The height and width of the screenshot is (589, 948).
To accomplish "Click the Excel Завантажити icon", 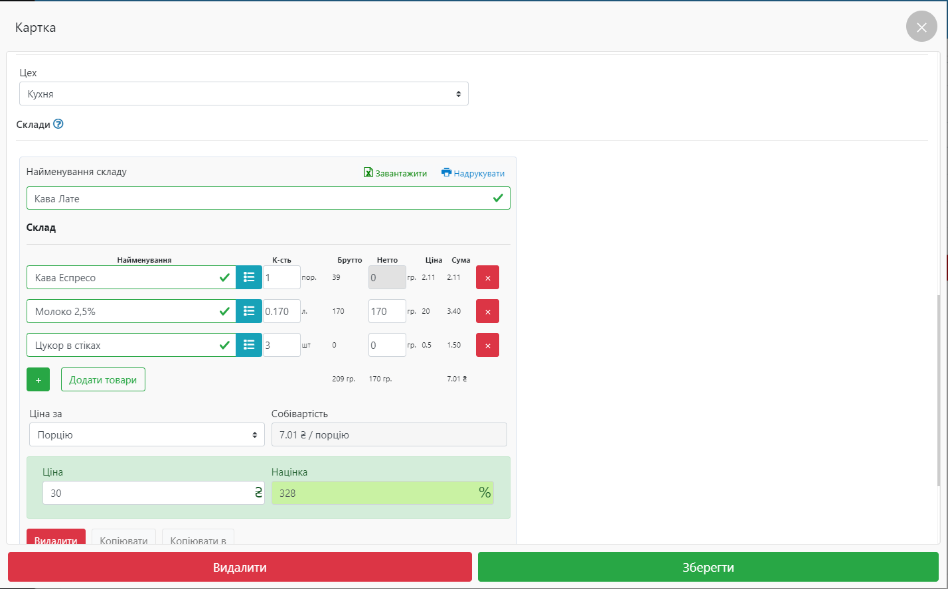I will [368, 172].
